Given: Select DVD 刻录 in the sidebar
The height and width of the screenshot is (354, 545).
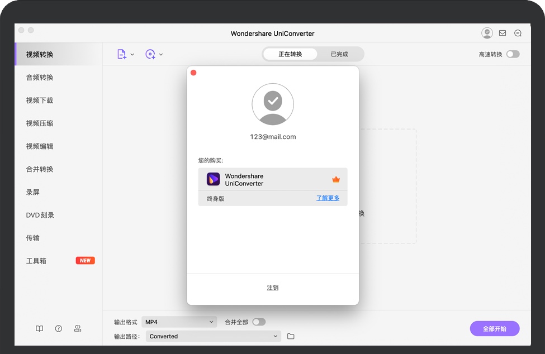Looking at the screenshot, I should [58, 215].
